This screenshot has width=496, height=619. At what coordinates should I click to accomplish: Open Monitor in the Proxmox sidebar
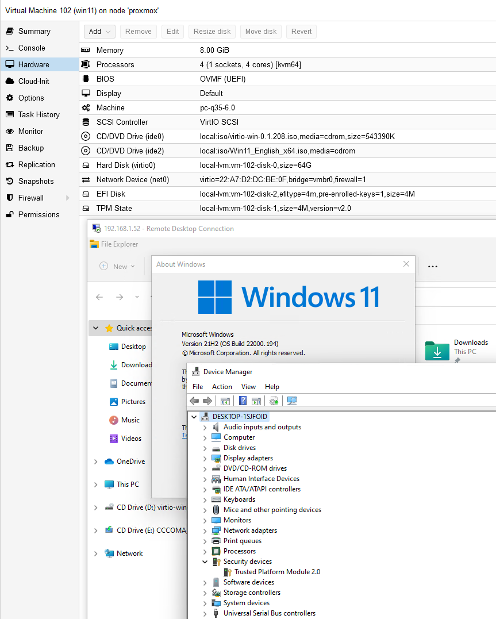point(40,131)
